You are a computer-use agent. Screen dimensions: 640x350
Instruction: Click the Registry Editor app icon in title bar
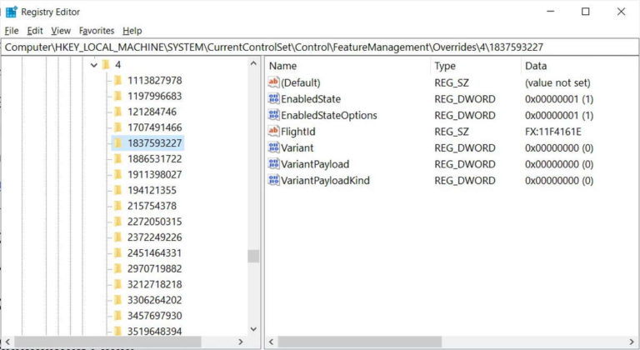tap(11, 12)
